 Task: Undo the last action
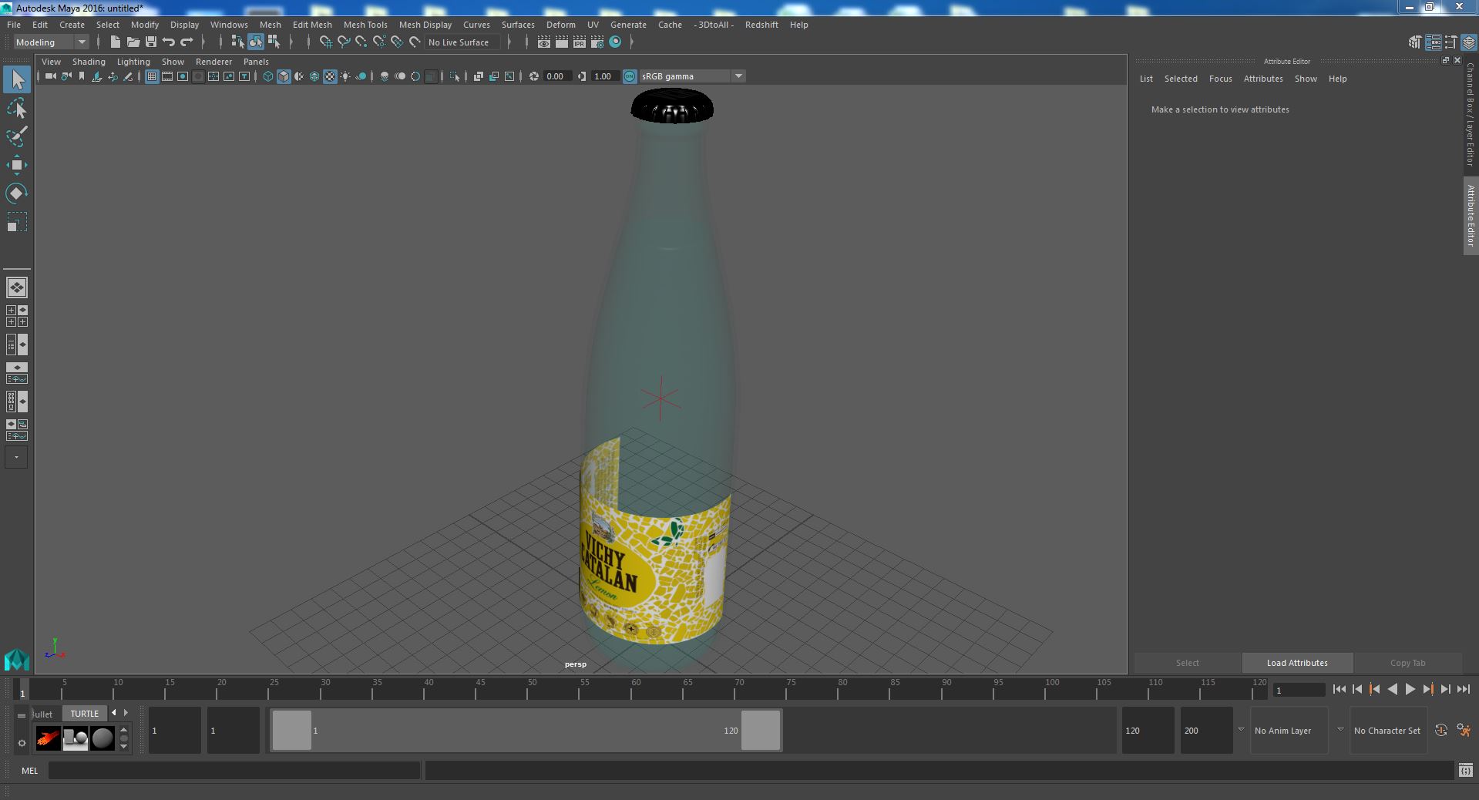(x=169, y=42)
